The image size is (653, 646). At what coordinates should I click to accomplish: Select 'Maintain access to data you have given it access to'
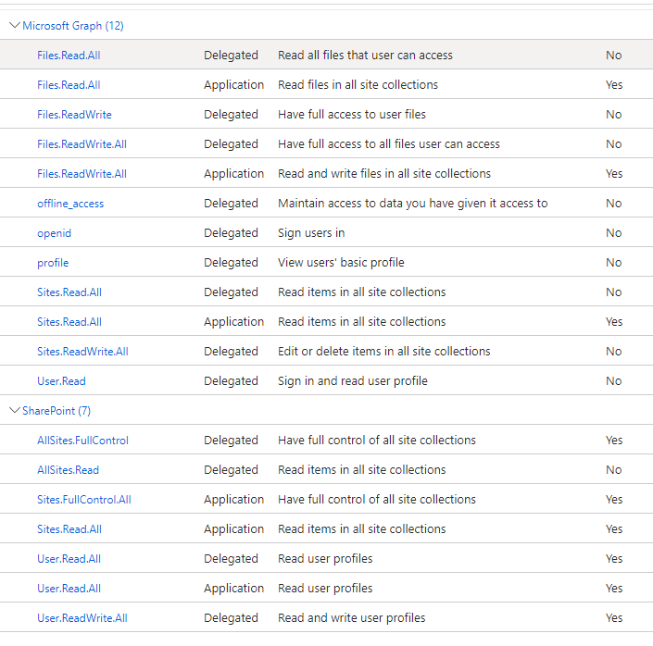(412, 204)
